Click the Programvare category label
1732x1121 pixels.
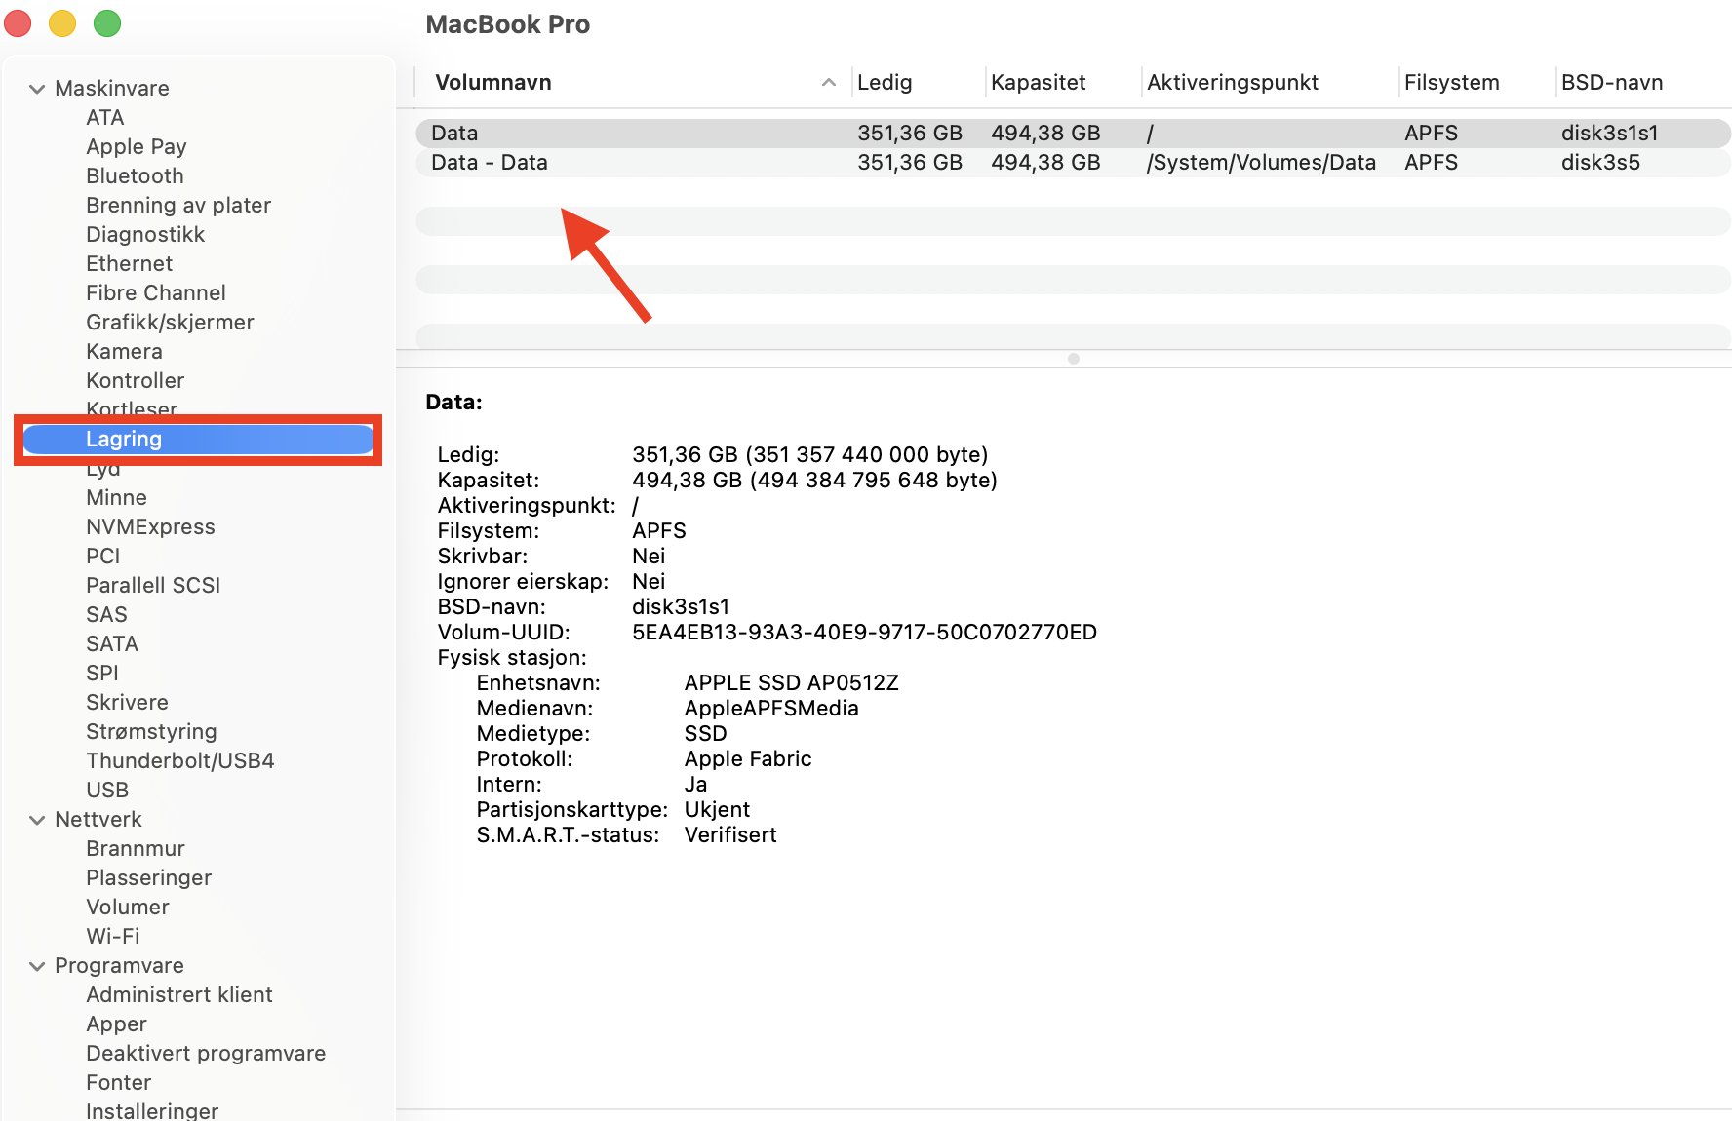(119, 966)
